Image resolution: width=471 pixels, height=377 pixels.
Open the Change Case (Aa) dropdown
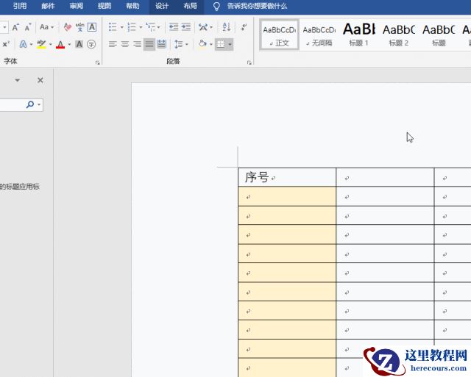(x=46, y=27)
